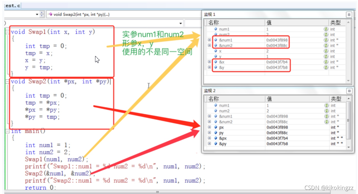Expand &num1 entry in 监视 2

(209, 116)
